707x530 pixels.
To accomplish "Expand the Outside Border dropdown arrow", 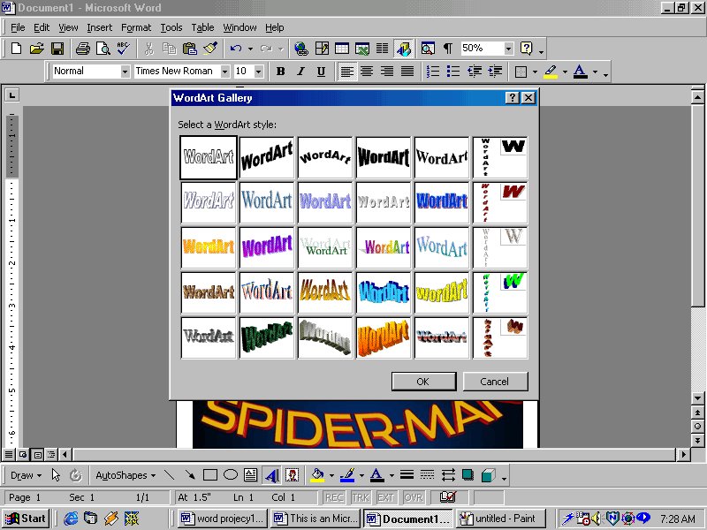I will coord(535,72).
